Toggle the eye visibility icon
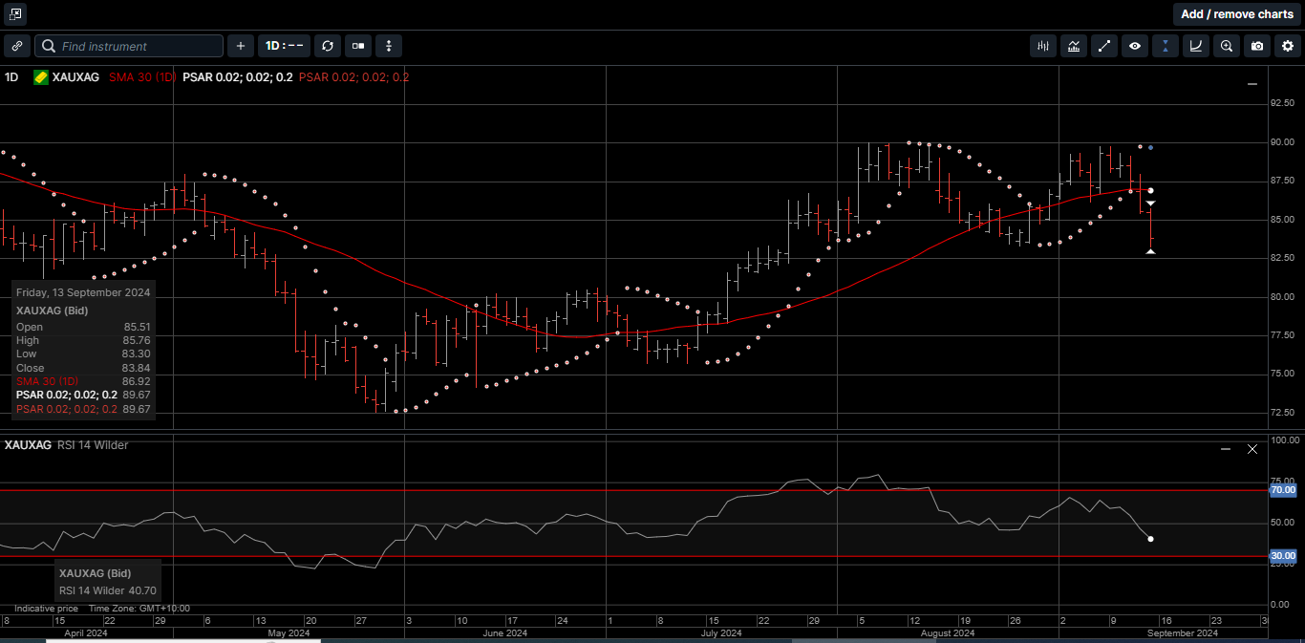Screen dimensions: 1305x643 point(1135,46)
